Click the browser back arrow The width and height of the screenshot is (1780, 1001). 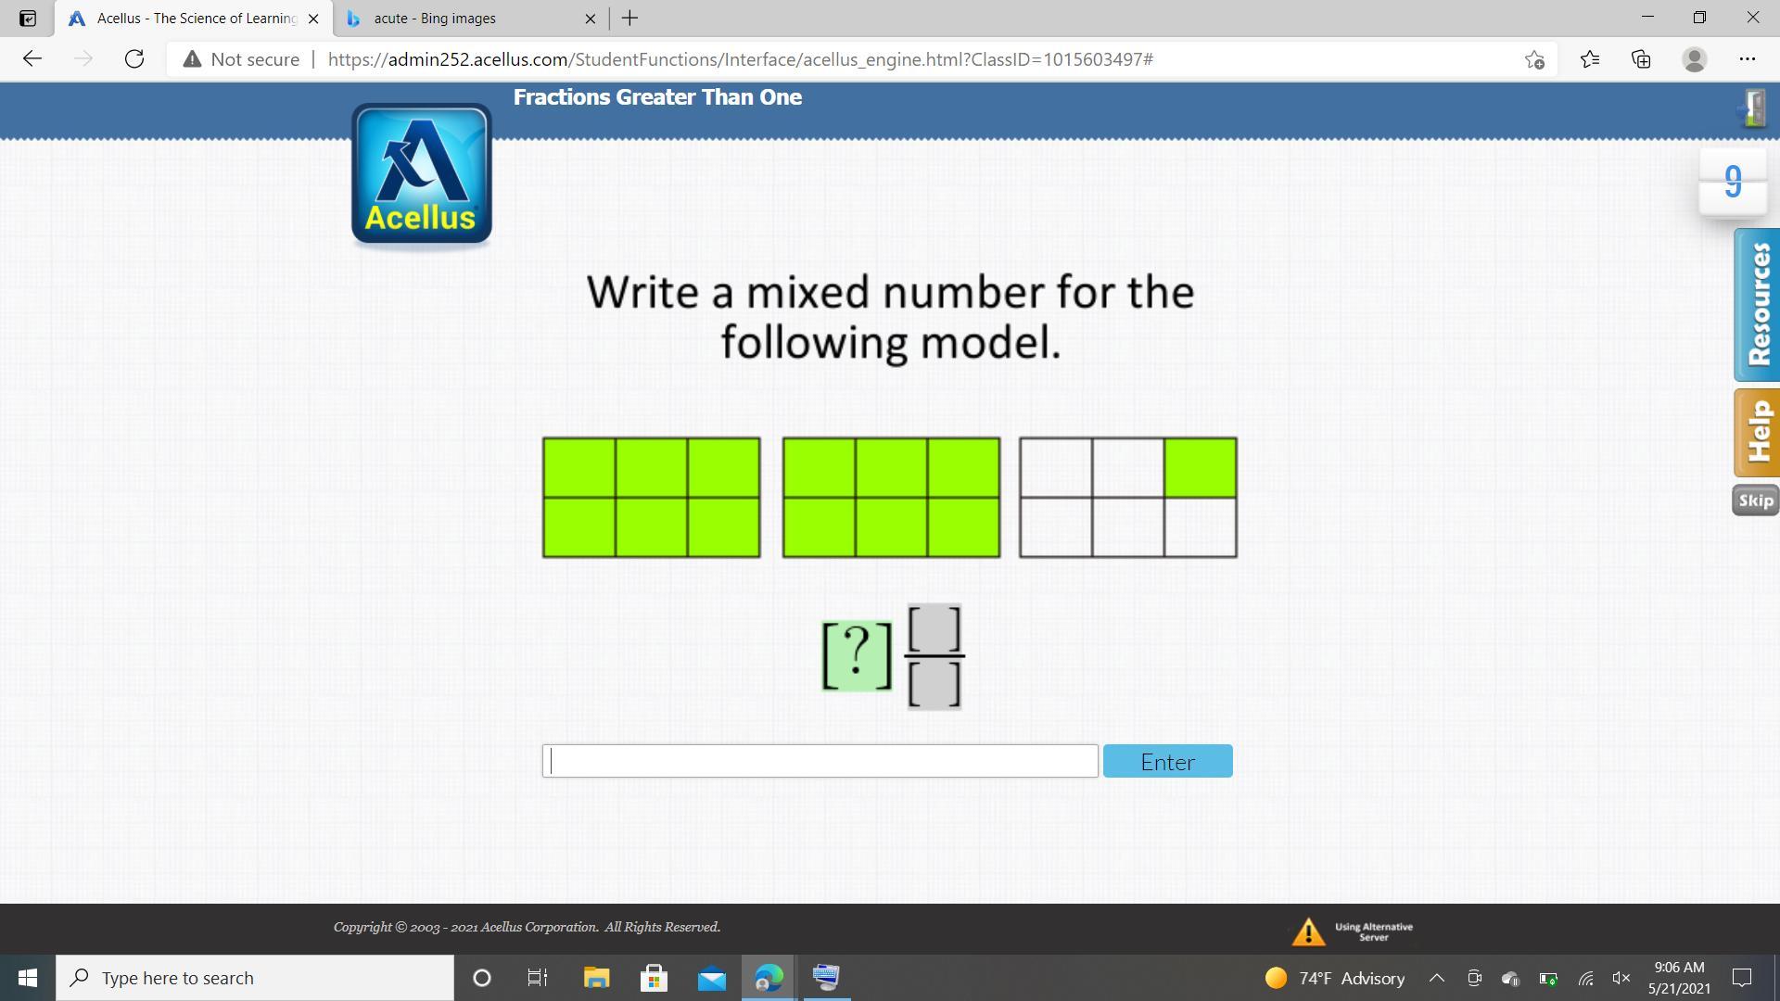[x=32, y=59]
